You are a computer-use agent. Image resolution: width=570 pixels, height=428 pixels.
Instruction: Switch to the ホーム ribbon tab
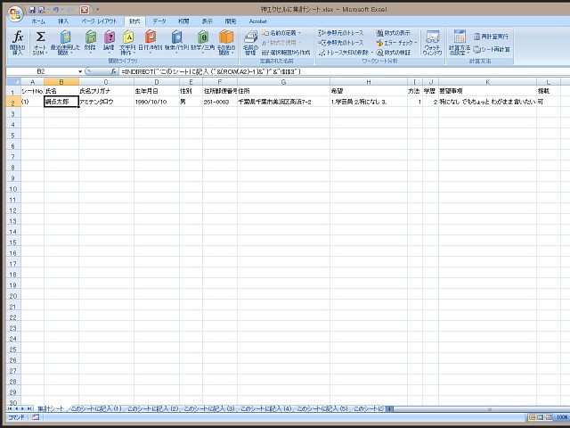point(38,20)
